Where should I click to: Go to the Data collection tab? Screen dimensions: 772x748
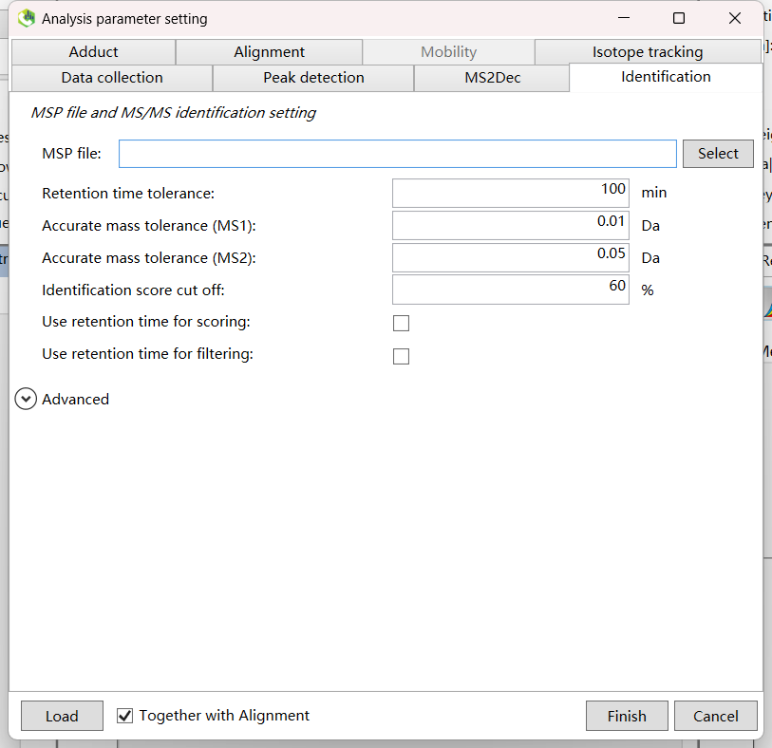(x=112, y=78)
